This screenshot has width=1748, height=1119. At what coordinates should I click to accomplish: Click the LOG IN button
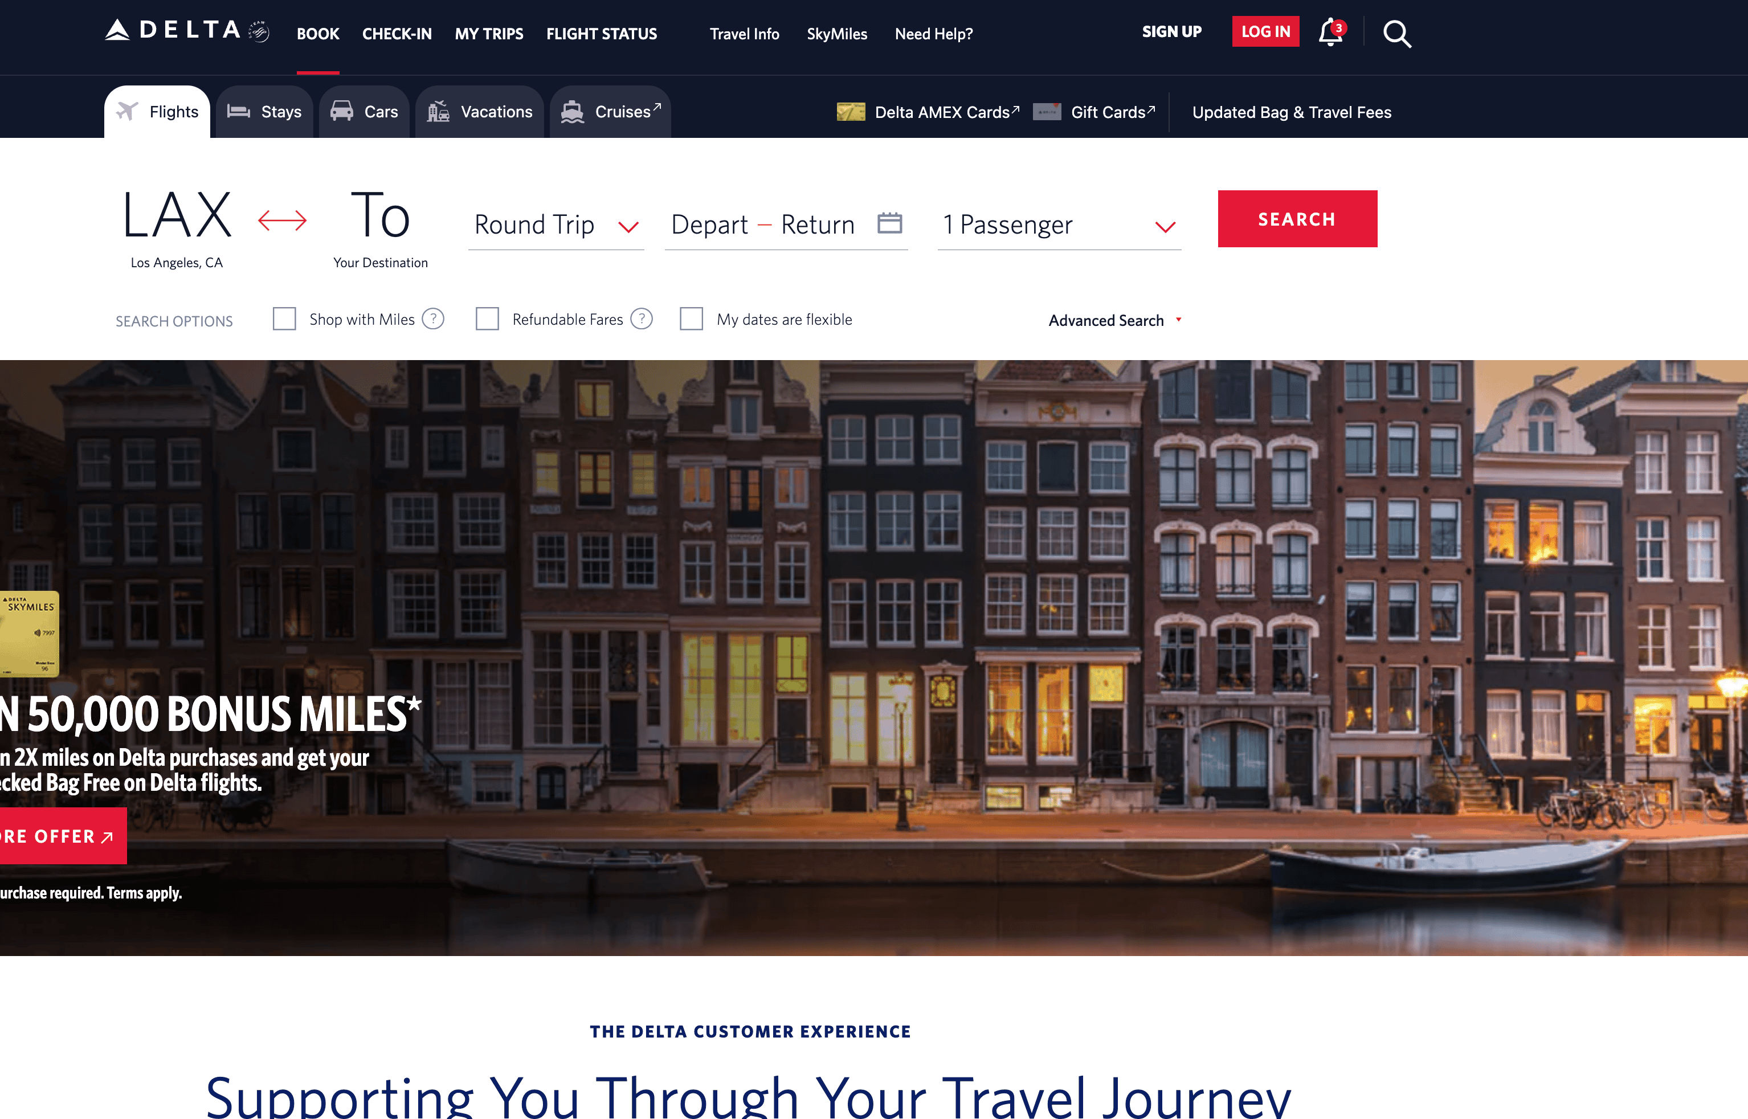[1265, 31]
